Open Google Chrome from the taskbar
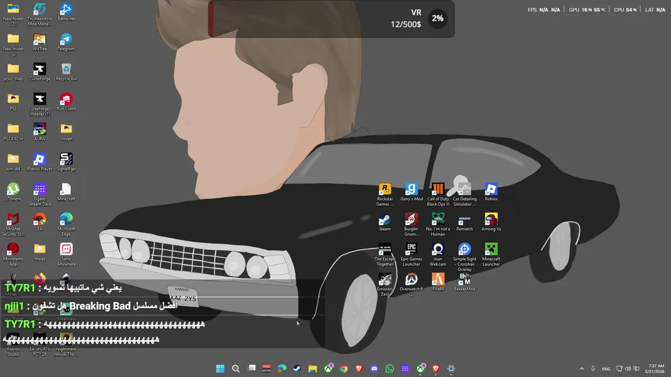The width and height of the screenshot is (671, 377). click(x=343, y=369)
